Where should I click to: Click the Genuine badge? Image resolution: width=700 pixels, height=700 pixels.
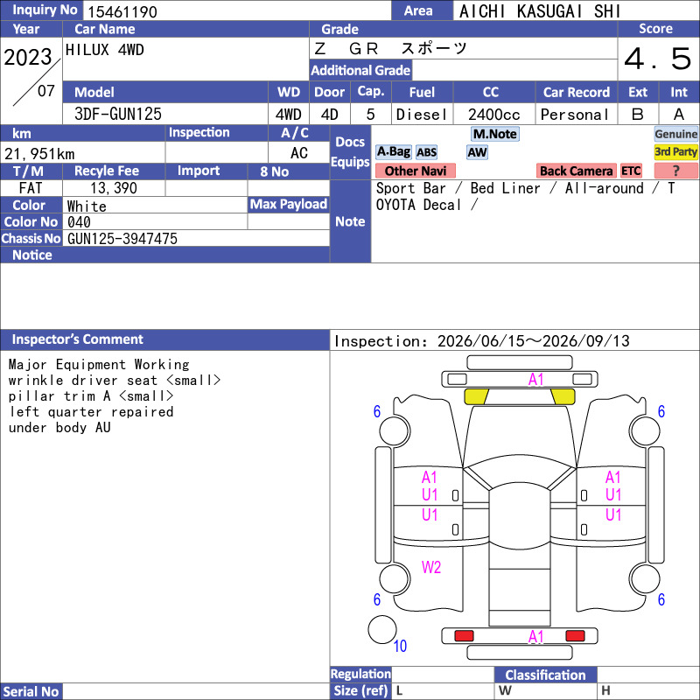pyautogui.click(x=675, y=134)
